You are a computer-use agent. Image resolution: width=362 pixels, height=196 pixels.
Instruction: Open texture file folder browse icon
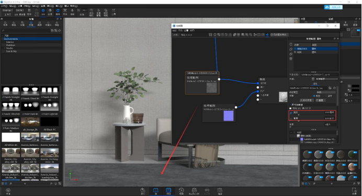(330, 88)
